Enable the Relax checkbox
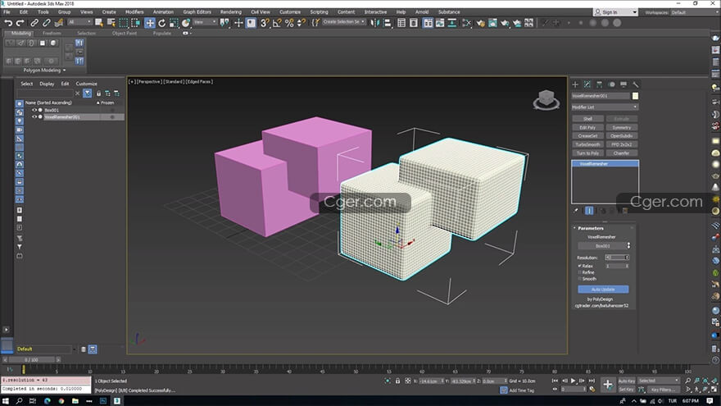 [x=579, y=266]
